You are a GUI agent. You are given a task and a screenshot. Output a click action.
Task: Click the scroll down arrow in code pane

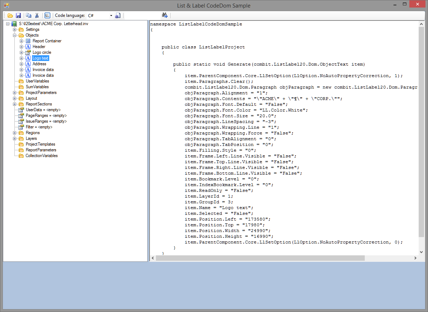pyautogui.click(x=421, y=252)
